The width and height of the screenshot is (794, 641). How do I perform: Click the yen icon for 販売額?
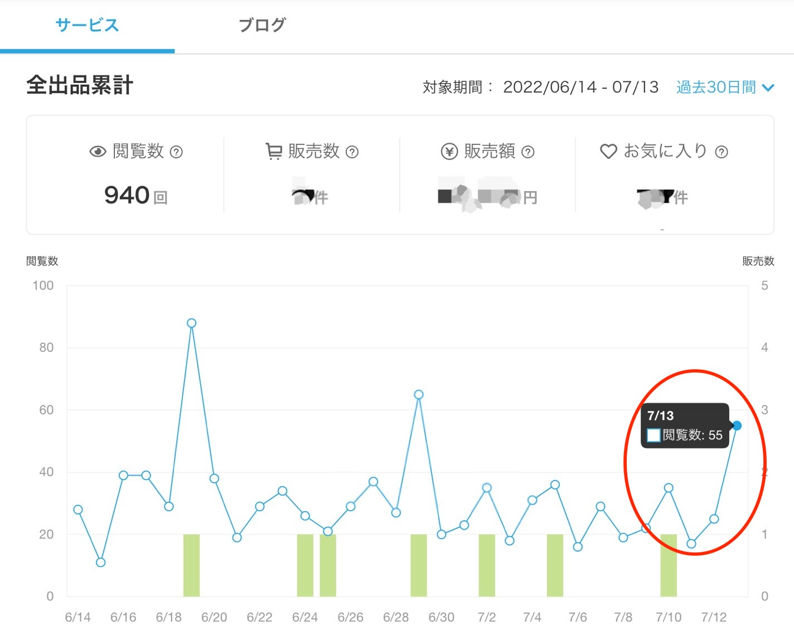pos(449,151)
